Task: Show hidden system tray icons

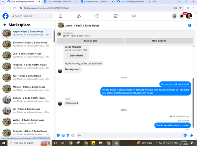Action: [157, 143]
